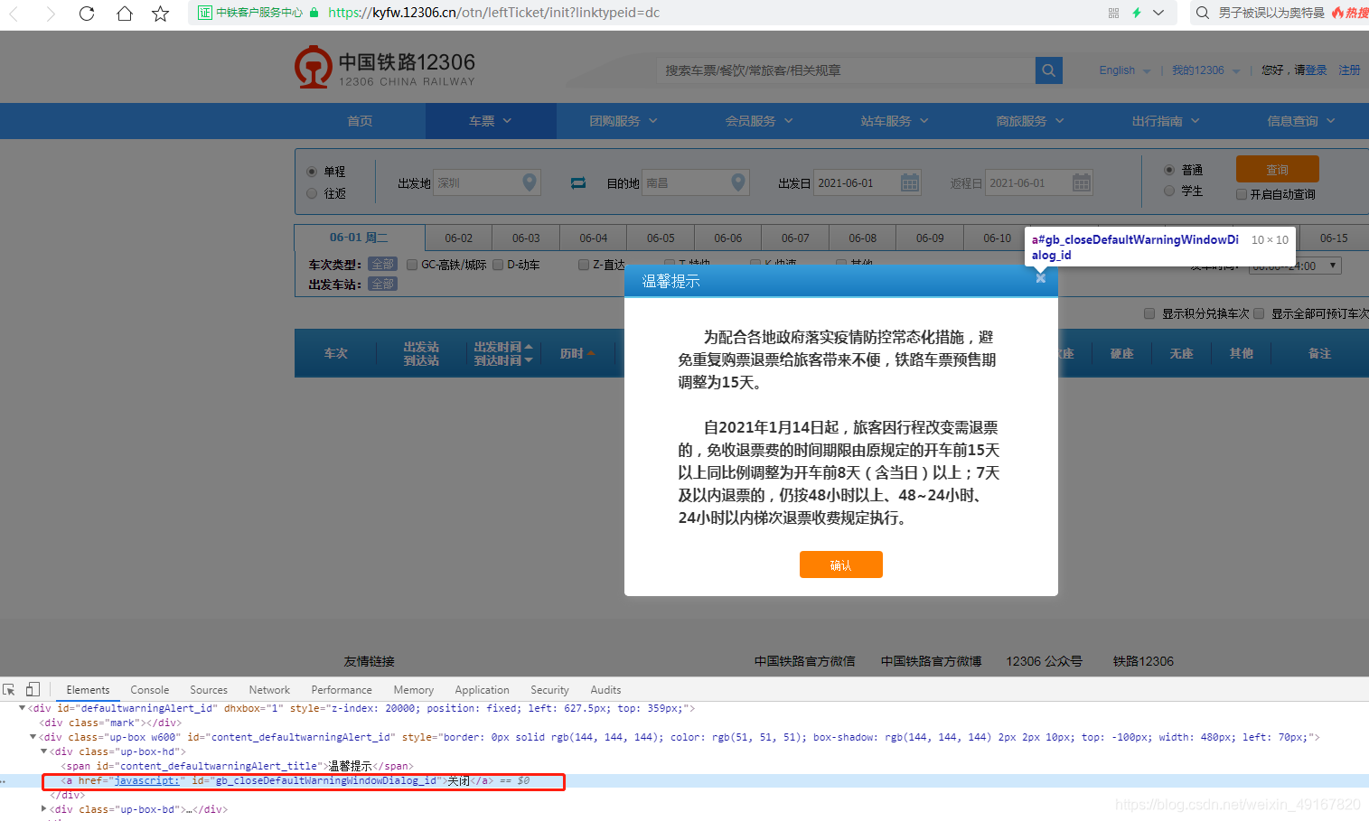Swap departure and destination stations
The height and width of the screenshot is (821, 1369).
tap(578, 183)
